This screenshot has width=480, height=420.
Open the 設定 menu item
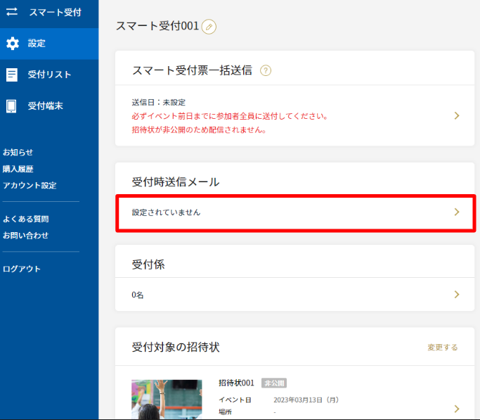click(x=49, y=44)
